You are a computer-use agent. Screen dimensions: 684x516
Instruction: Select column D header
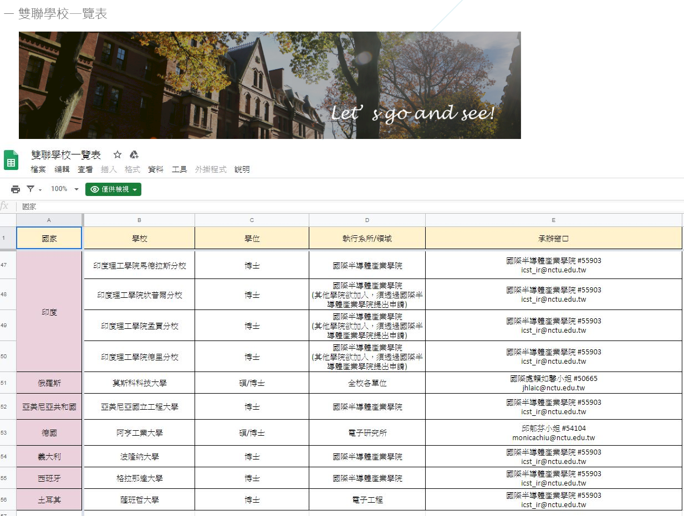click(x=367, y=220)
